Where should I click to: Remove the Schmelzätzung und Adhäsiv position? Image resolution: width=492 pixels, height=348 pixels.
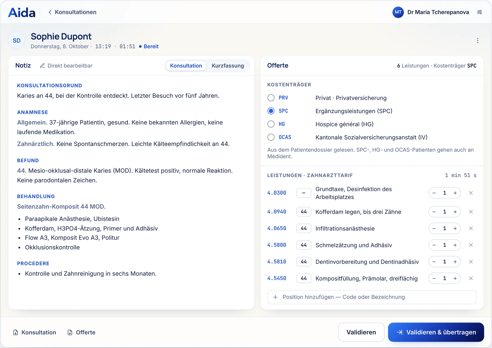[471, 245]
